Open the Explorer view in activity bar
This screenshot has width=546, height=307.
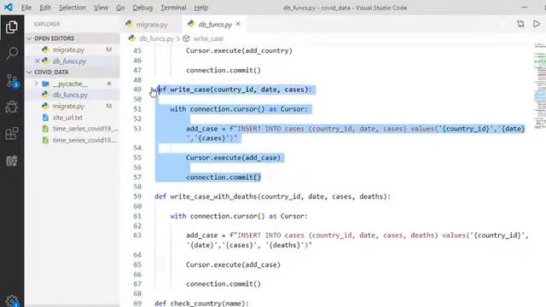pyautogui.click(x=12, y=26)
